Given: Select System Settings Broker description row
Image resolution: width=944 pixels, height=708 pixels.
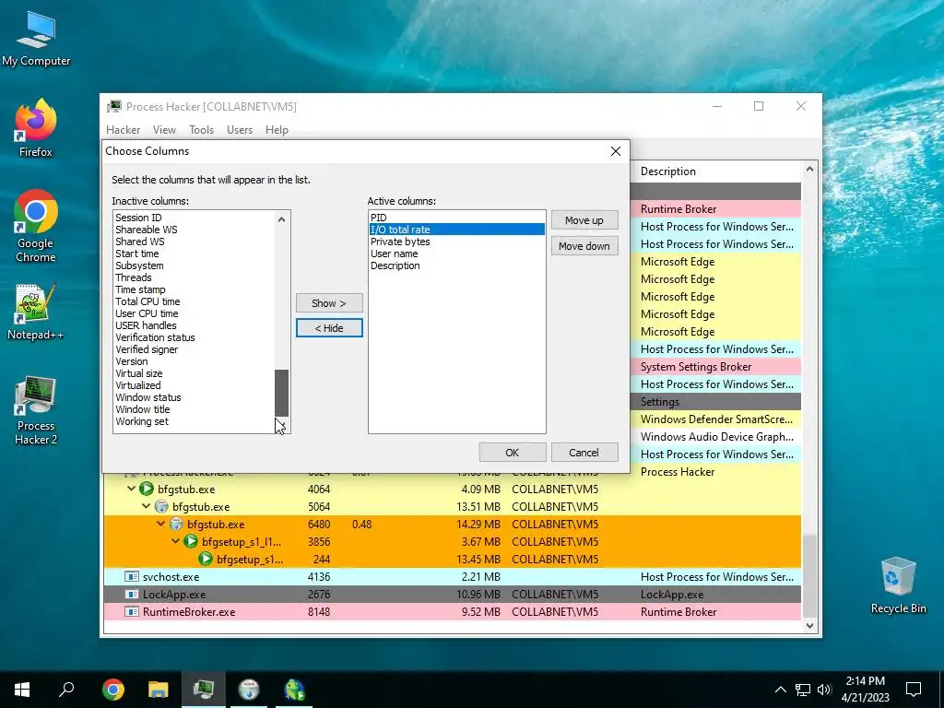Looking at the screenshot, I should tap(716, 367).
